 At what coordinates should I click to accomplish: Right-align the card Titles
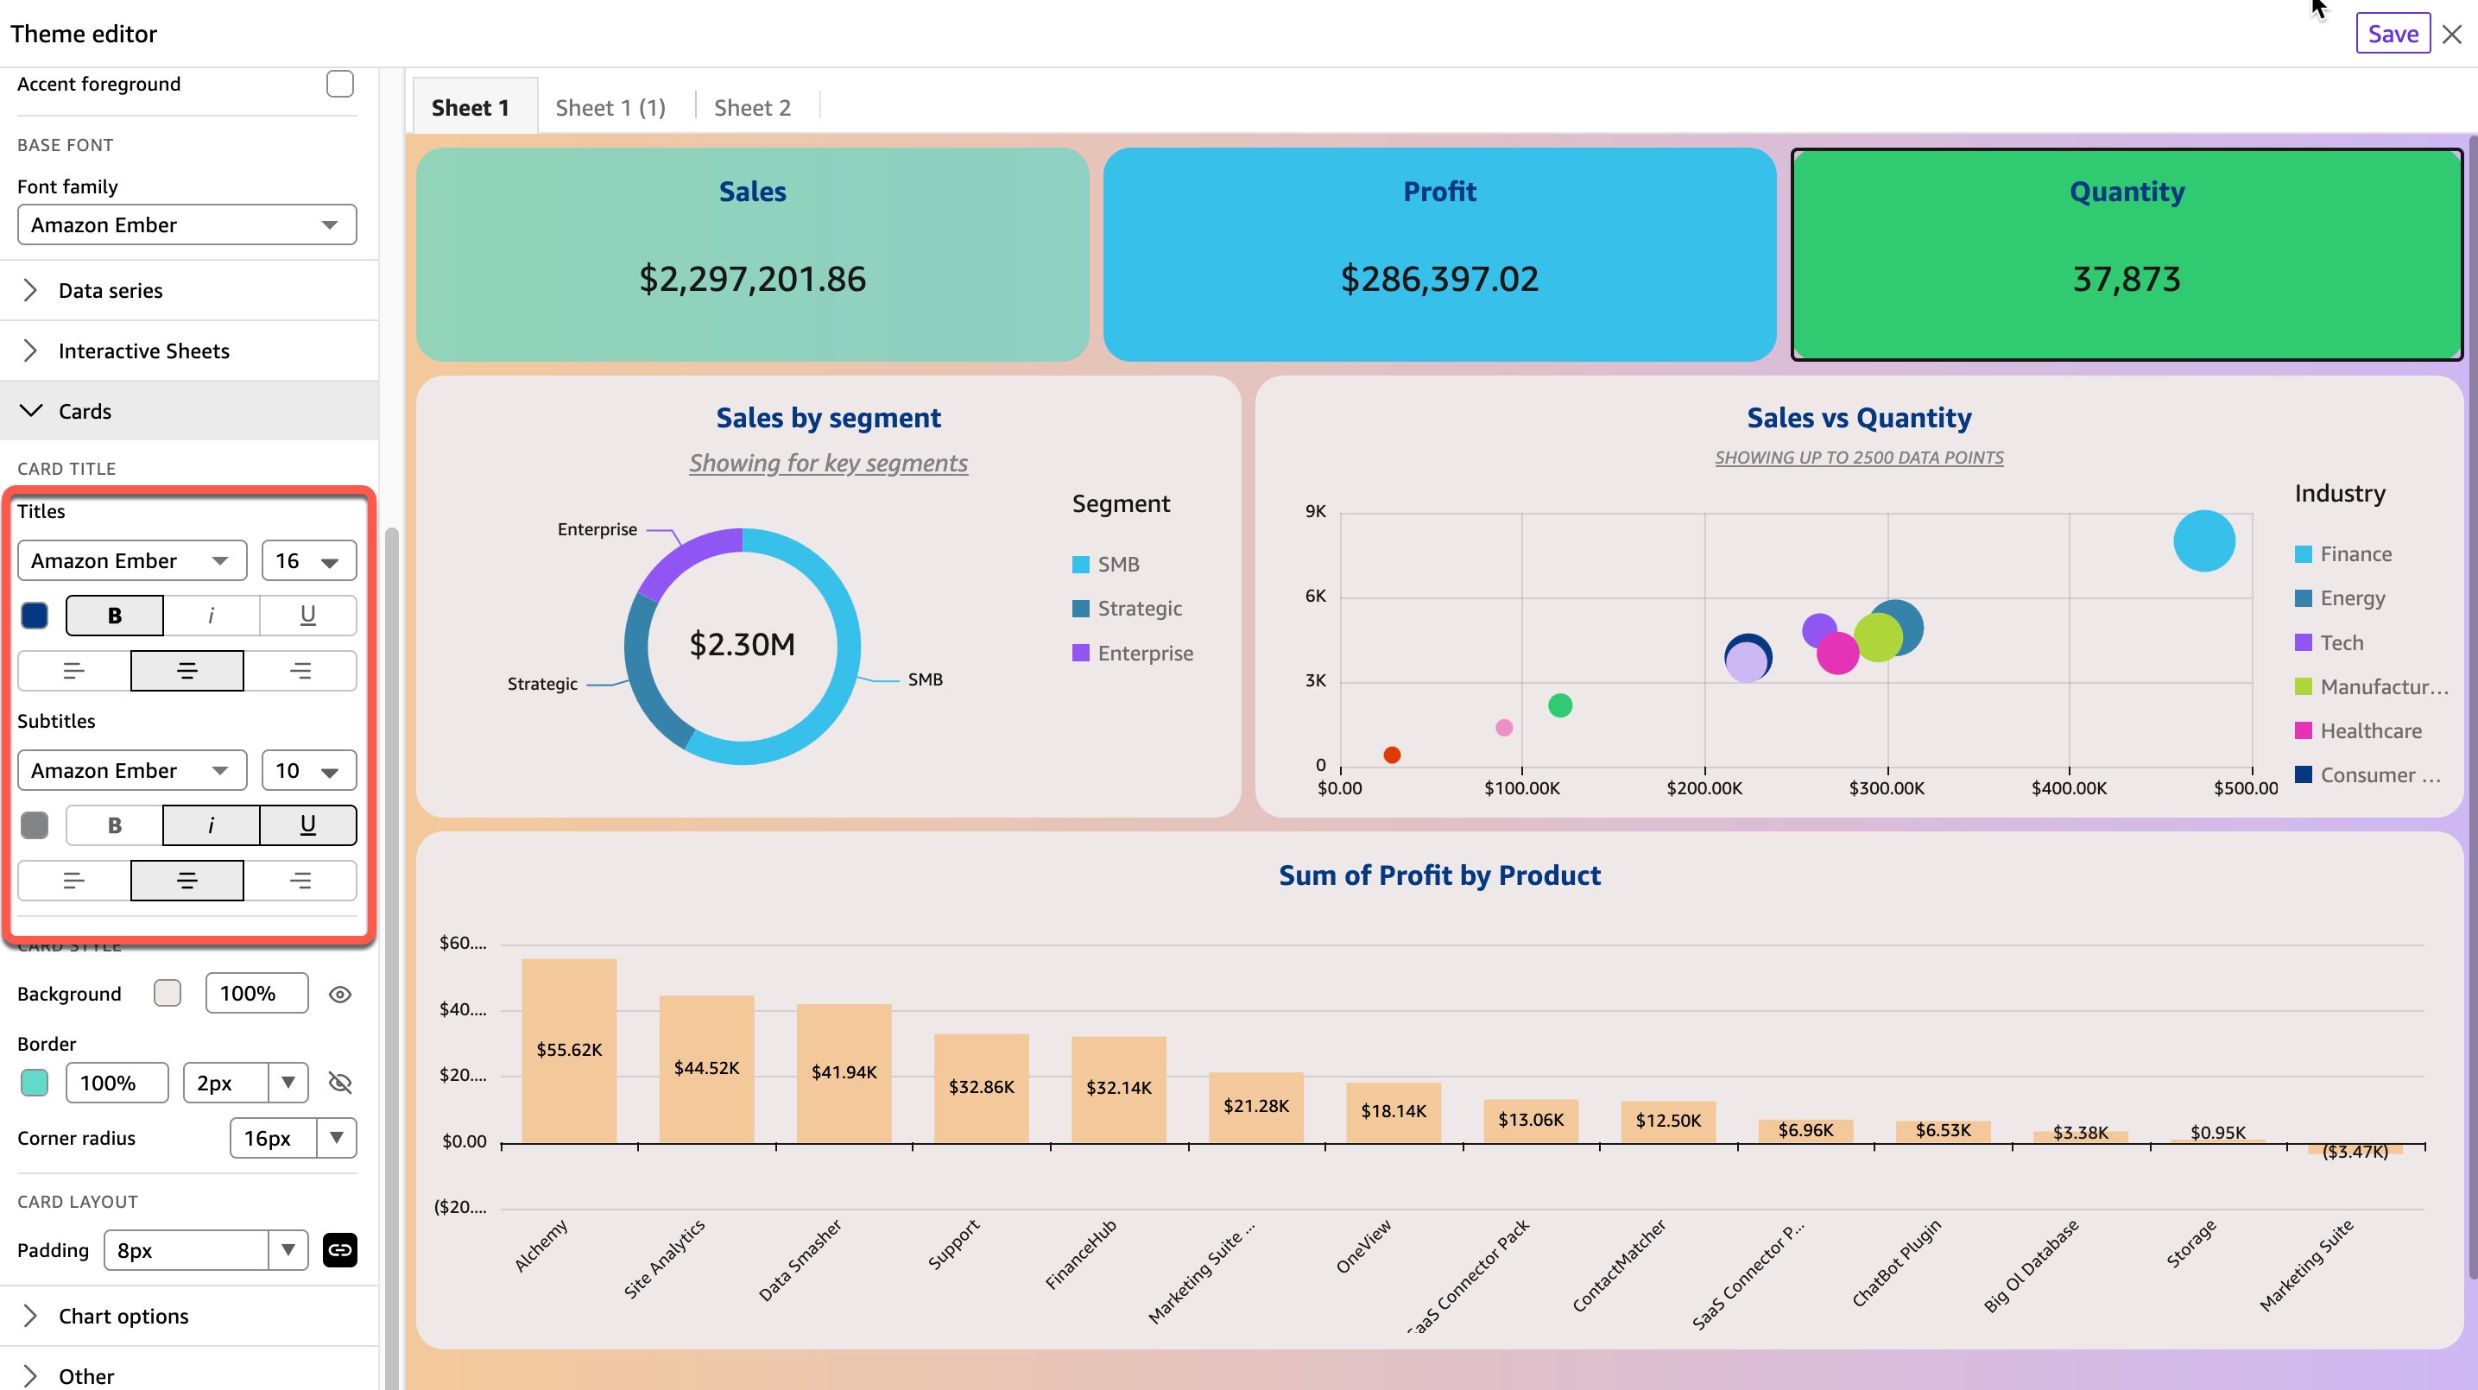[300, 672]
